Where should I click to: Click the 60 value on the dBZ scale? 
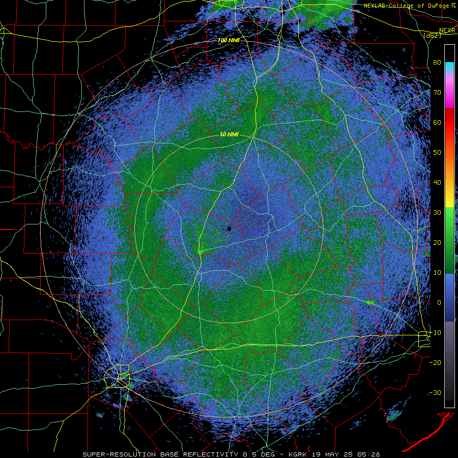coord(437,122)
